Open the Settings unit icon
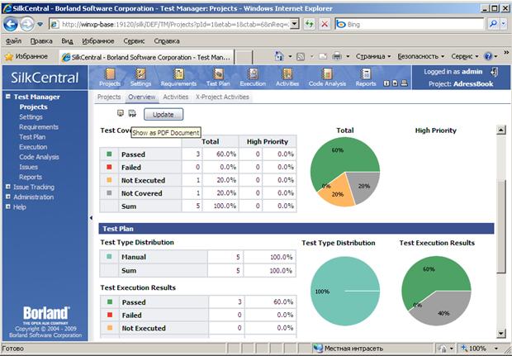 point(140,78)
